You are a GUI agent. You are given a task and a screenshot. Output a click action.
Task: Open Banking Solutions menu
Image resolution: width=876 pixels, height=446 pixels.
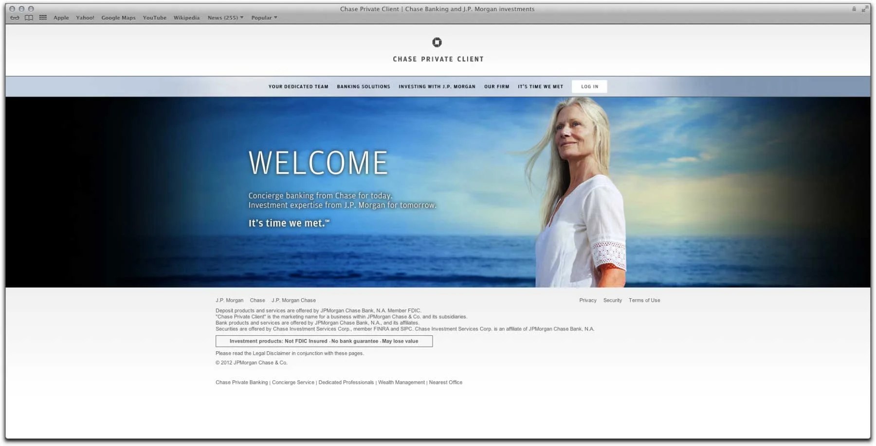[364, 86]
